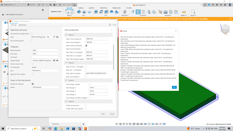Collapse the Group 2 section

pyautogui.click(x=66, y=35)
